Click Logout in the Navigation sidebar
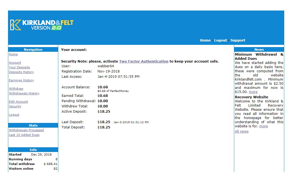This screenshot has height=196, width=295. (x=14, y=115)
